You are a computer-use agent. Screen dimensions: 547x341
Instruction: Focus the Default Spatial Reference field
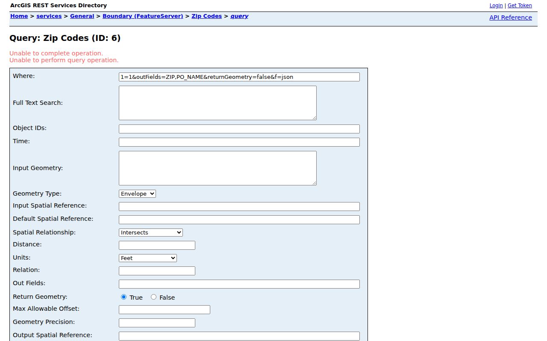click(239, 220)
